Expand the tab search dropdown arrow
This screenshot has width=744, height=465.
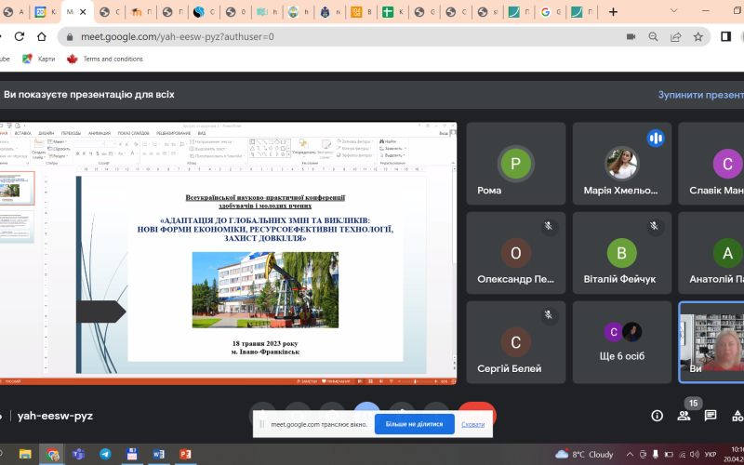[673, 10]
